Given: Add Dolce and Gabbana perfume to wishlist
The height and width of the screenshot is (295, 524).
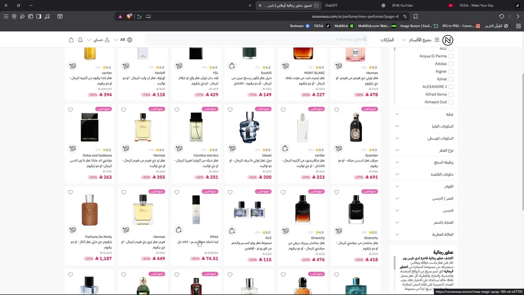Looking at the screenshot, I should 70,110.
